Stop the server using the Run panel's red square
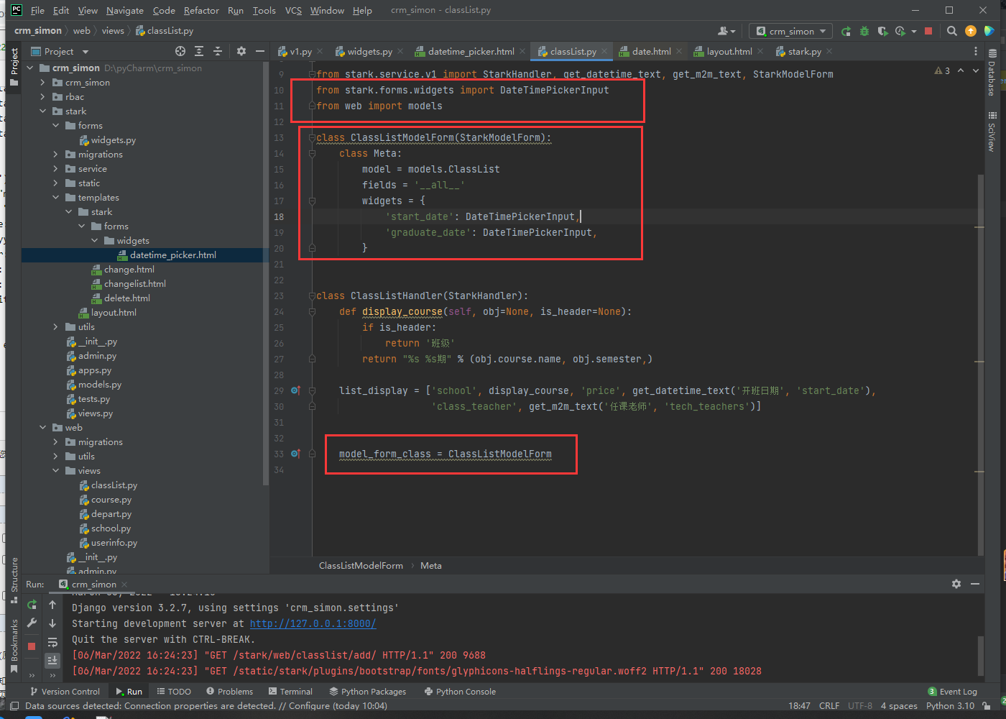 click(32, 646)
